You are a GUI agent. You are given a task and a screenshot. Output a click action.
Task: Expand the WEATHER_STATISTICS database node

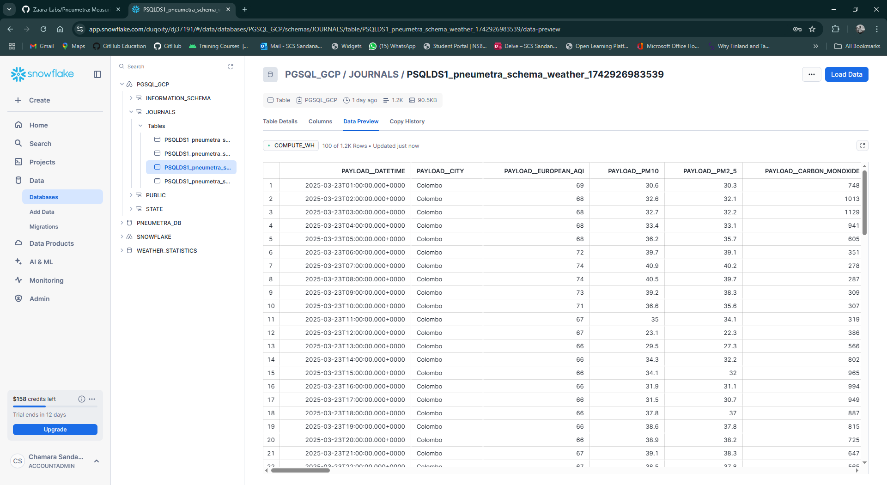point(122,250)
